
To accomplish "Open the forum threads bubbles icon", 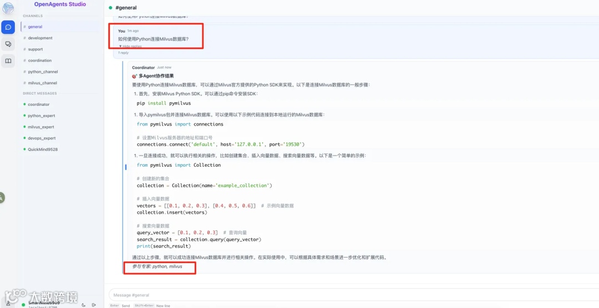I will 8,44.
